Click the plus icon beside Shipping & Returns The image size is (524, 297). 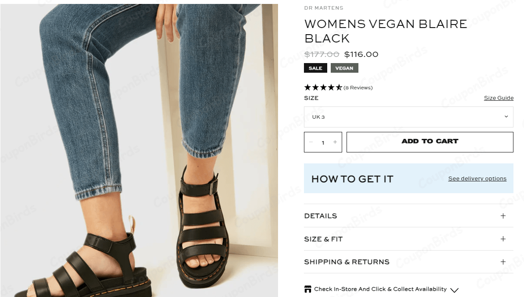503,262
